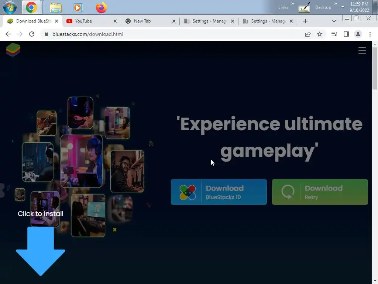Viewport: 378px width, 284px height.
Task: Open the red-lit gamer photo at top
Action: tap(80, 113)
